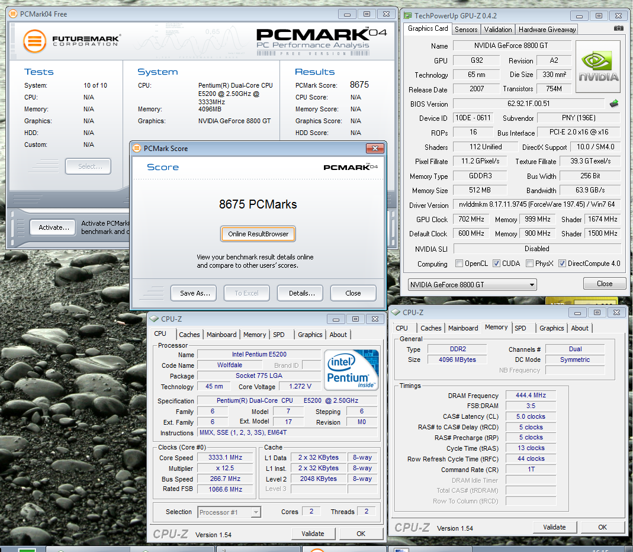Image resolution: width=633 pixels, height=552 pixels.
Task: Click the Driver Version field in GPU-Z
Action: 536,204
